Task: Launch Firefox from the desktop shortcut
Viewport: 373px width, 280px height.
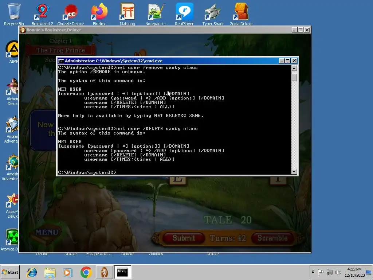Action: pos(99,14)
